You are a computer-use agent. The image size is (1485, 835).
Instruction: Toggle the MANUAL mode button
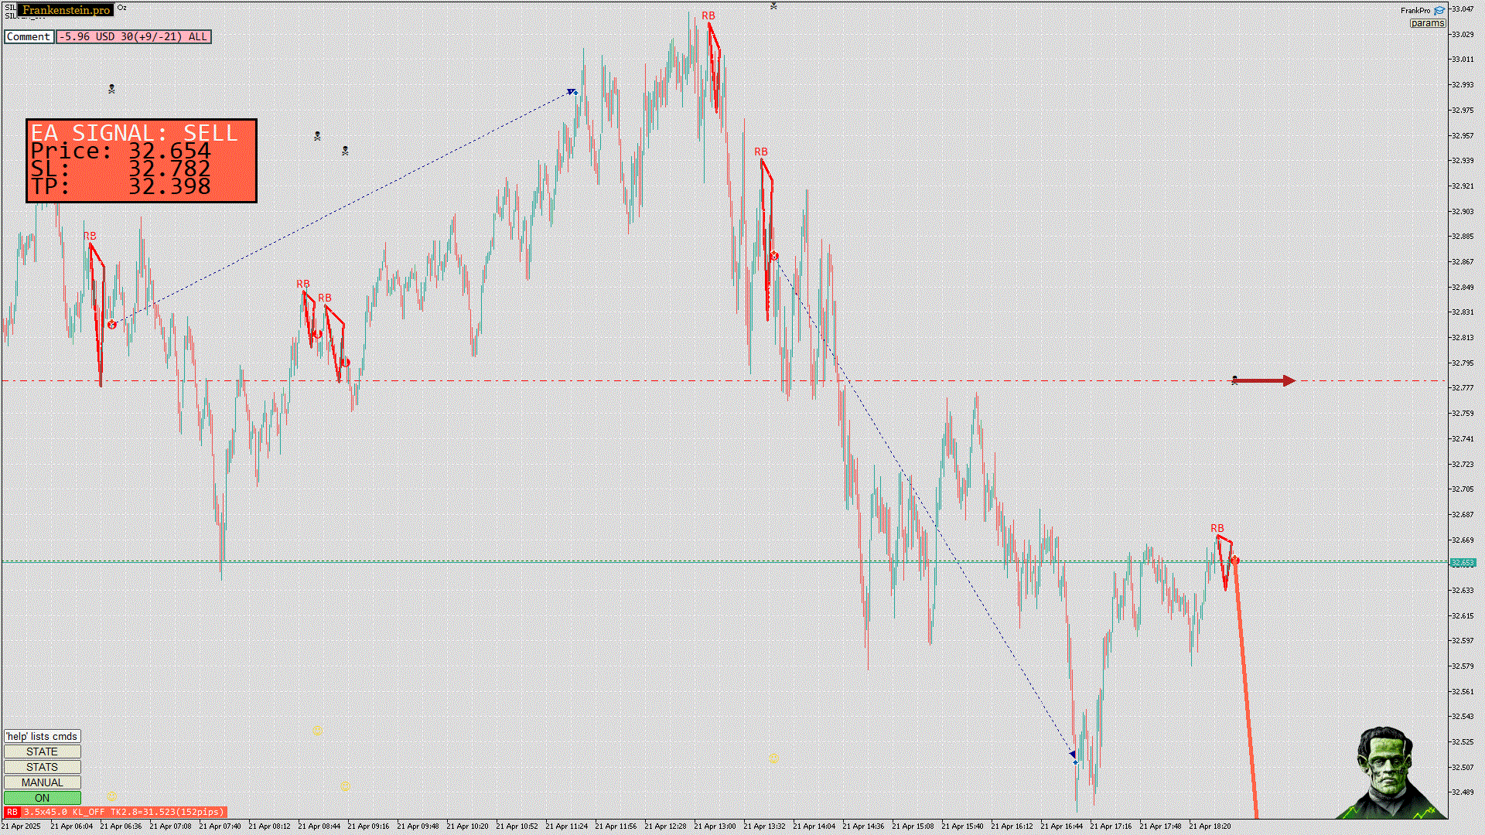tap(42, 782)
